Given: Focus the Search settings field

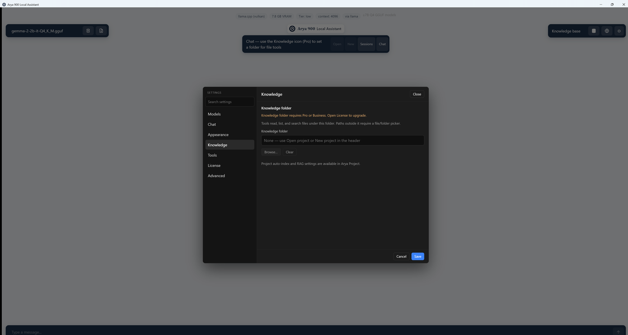Looking at the screenshot, I should (x=230, y=102).
